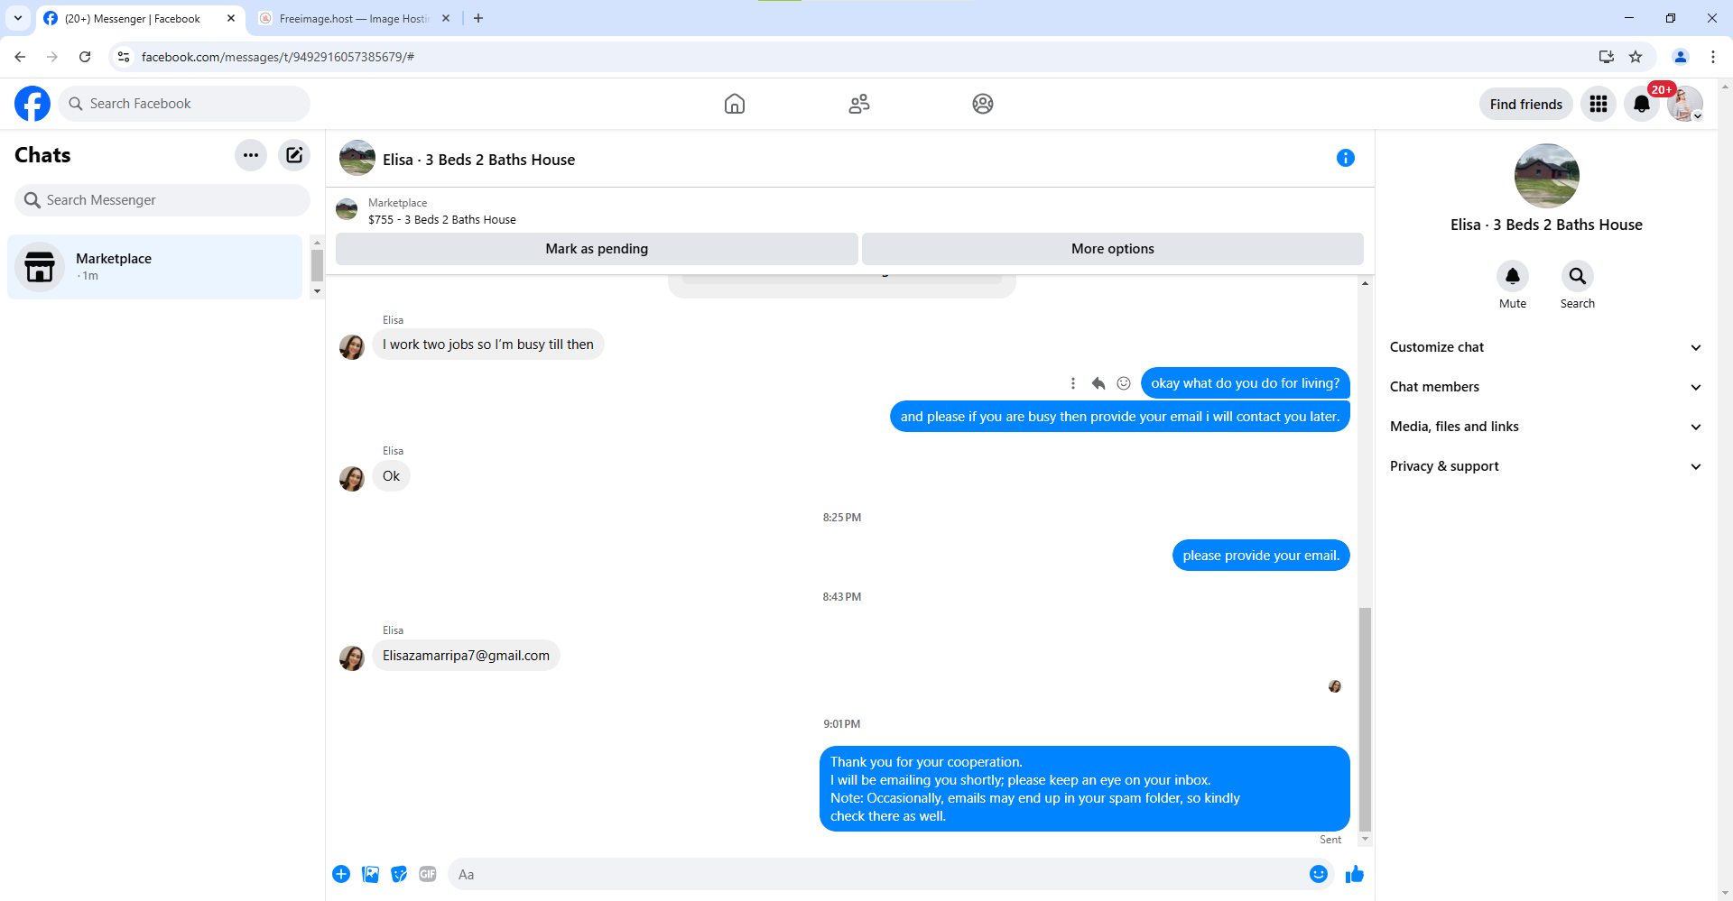
Task: Expand Media, files and links section
Action: pyautogui.click(x=1545, y=427)
